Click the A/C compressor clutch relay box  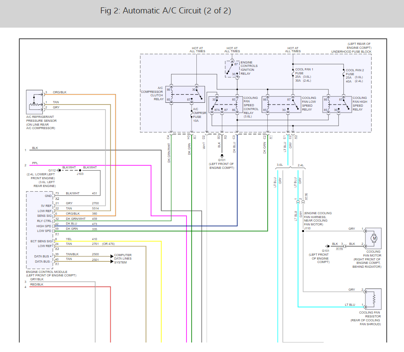click(185, 95)
